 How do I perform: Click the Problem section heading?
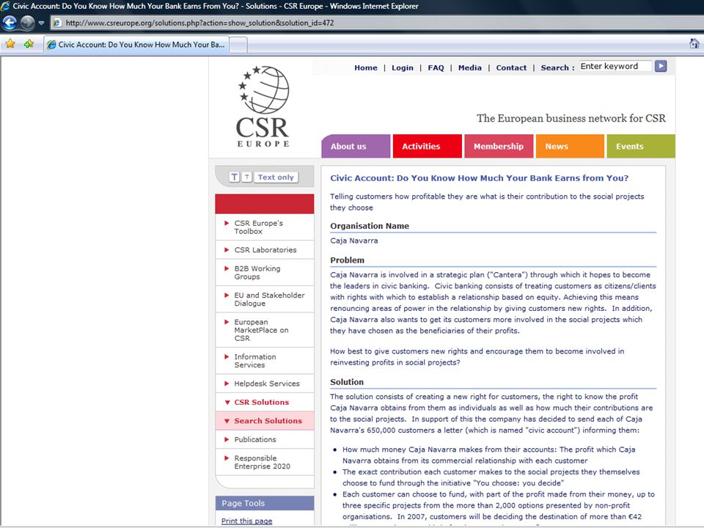(x=347, y=260)
